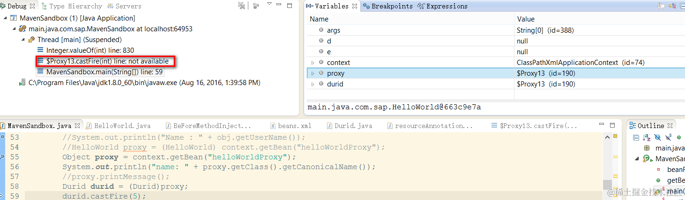Open the Durid.java editor tab

[x=350, y=126]
